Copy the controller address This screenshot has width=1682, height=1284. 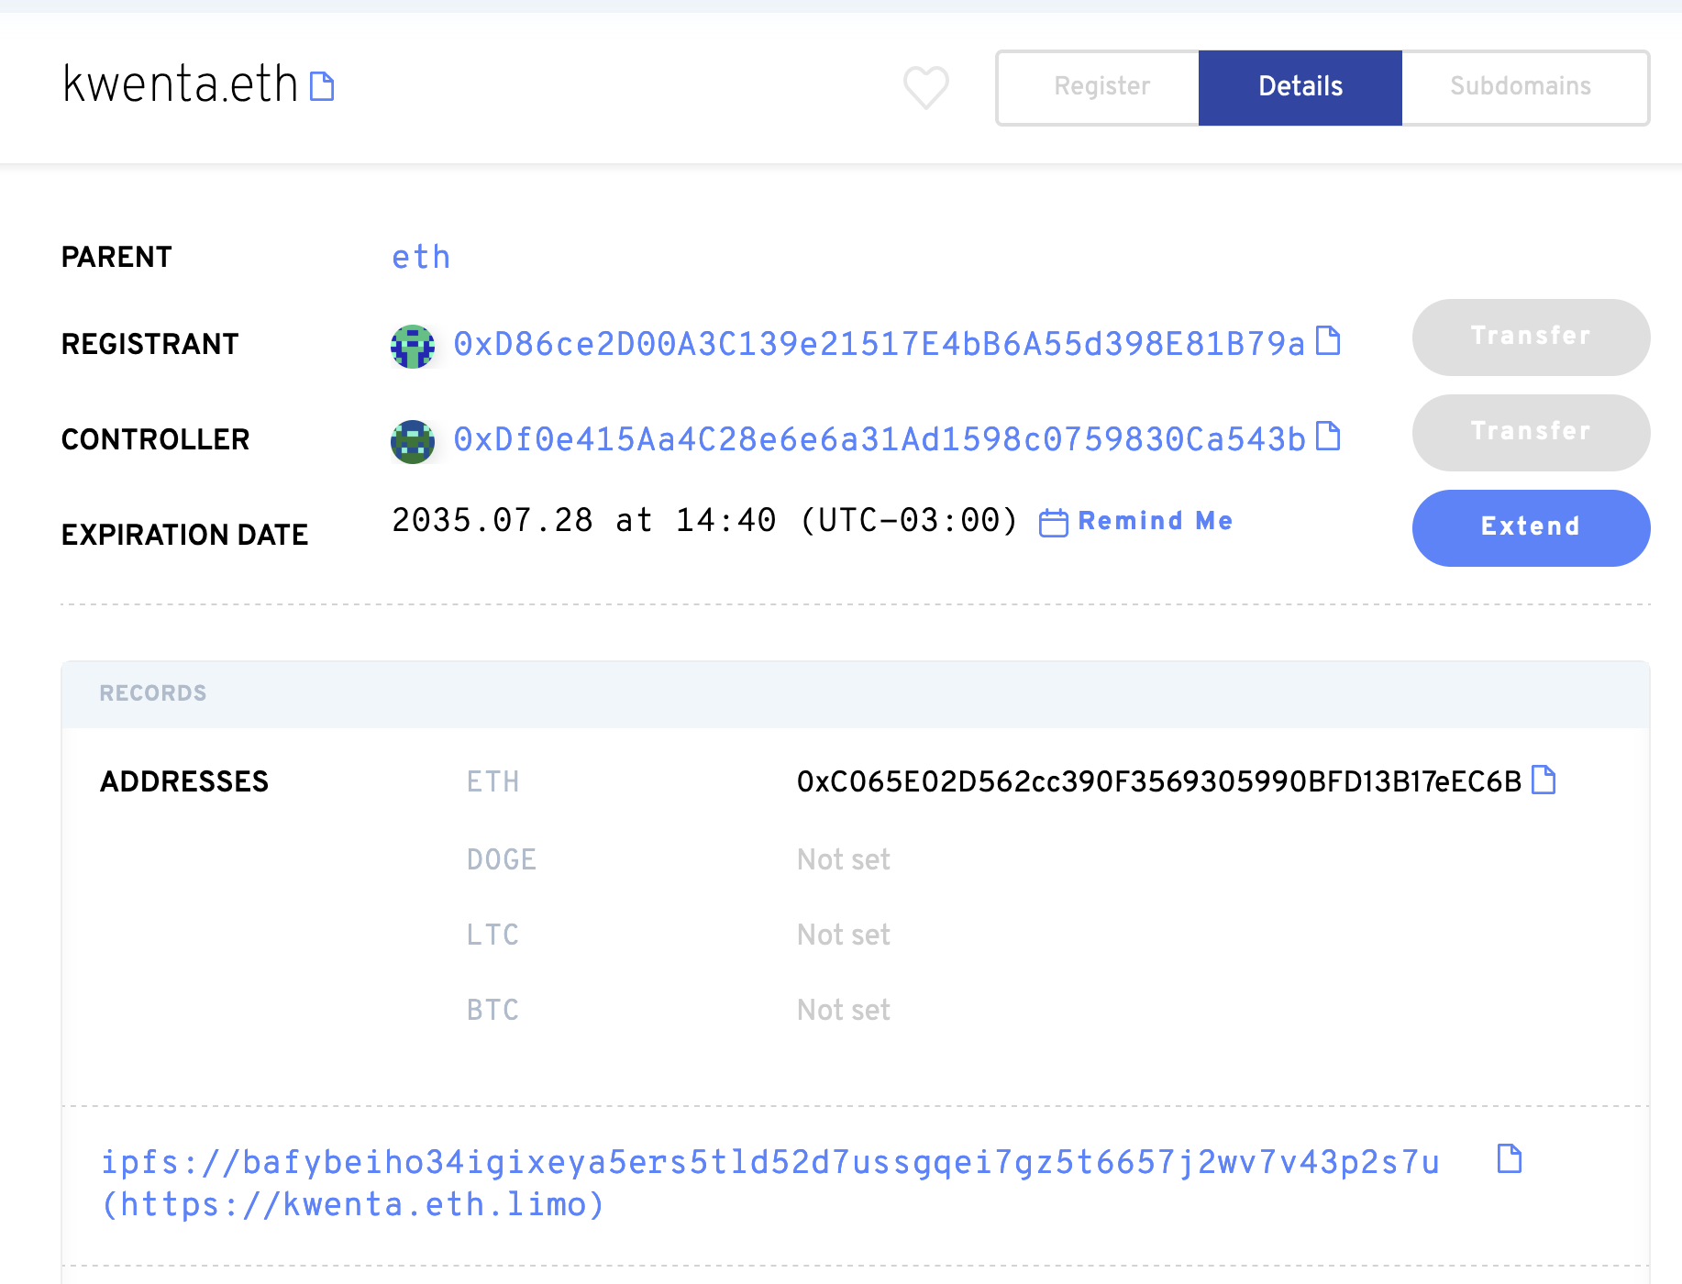[1328, 437]
